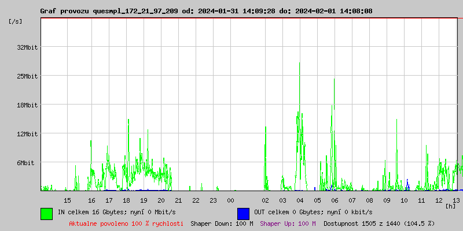The height and width of the screenshot is (231, 463).
Task: Click the purple 'Shaper Up: 100 M' text
Action: pos(288,223)
